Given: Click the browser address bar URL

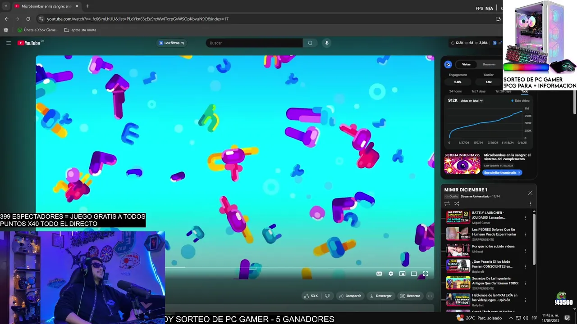Looking at the screenshot, I should coord(137,19).
